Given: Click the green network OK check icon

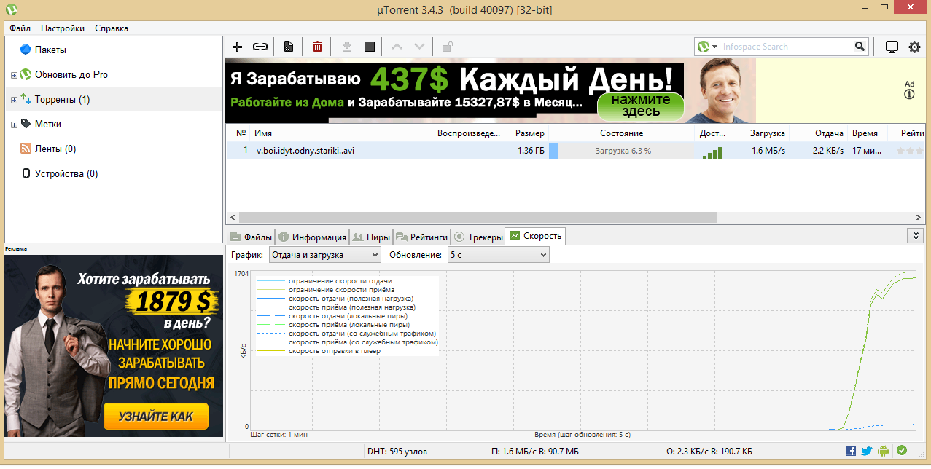Looking at the screenshot, I should (x=902, y=451).
